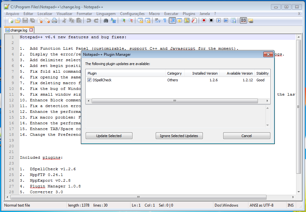This screenshot has height=212, width=306.
Task: Play the recorded macro icon
Action: [x=218, y=20]
